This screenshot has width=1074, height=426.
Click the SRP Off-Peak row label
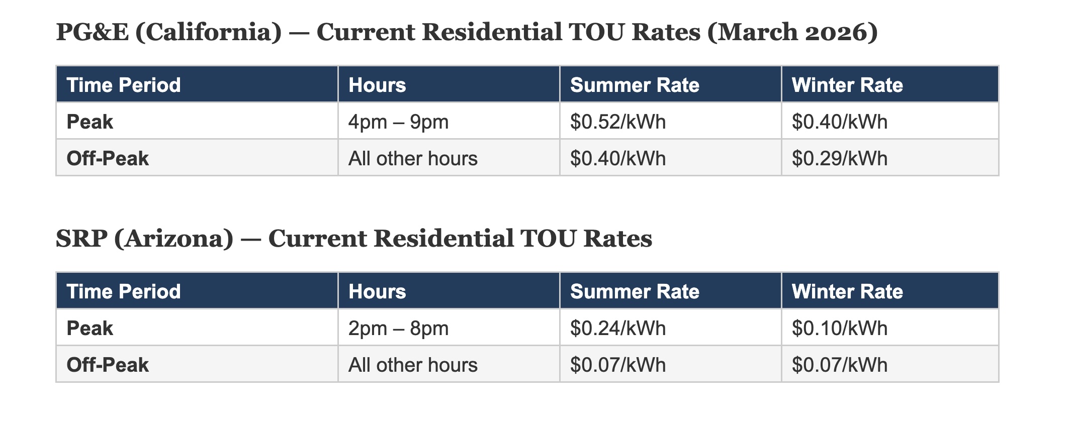108,365
